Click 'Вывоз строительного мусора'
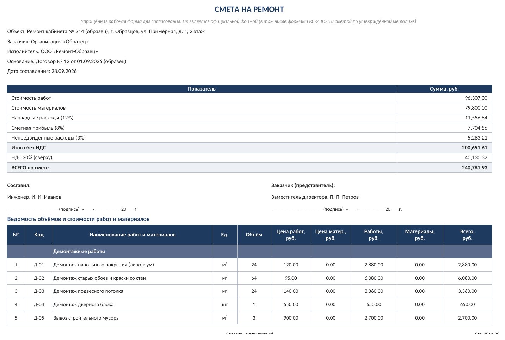The width and height of the screenshot is (505, 340). [x=86, y=318]
